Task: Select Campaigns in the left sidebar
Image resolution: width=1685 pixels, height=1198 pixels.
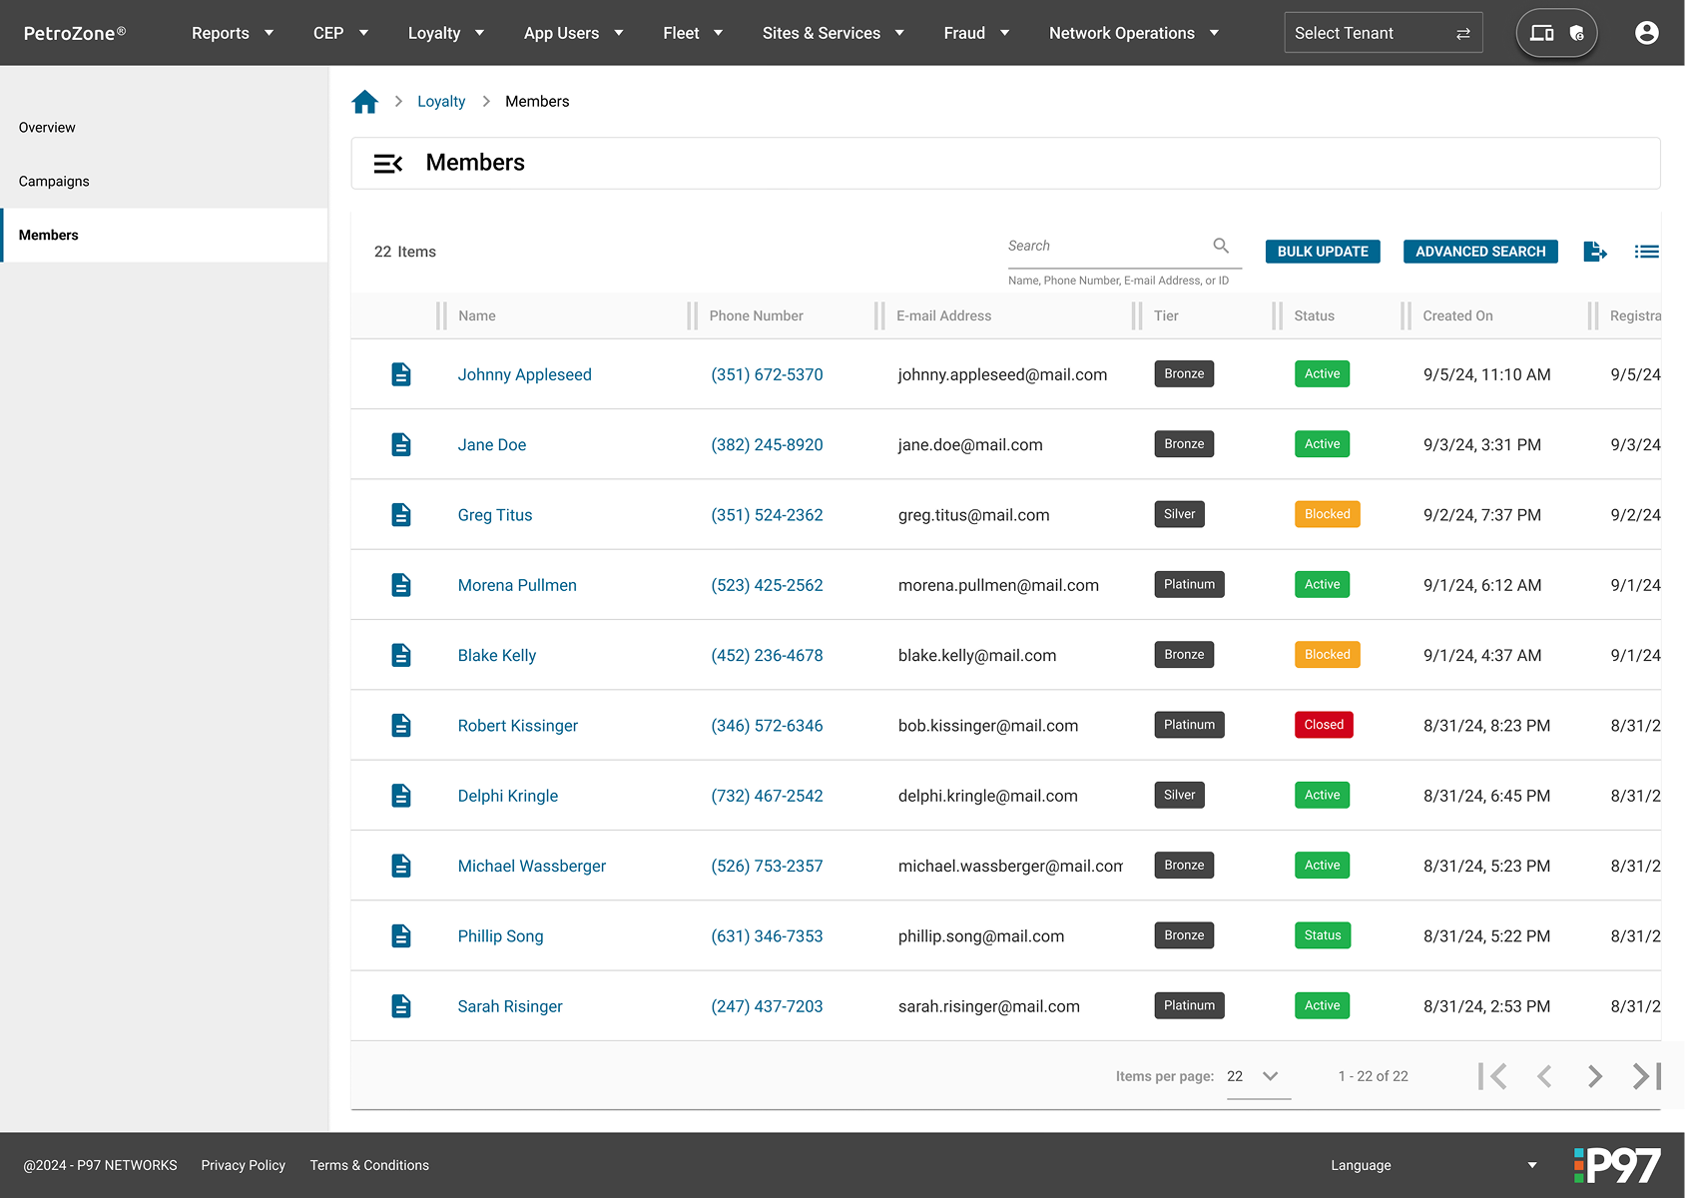Action: pyautogui.click(x=54, y=182)
